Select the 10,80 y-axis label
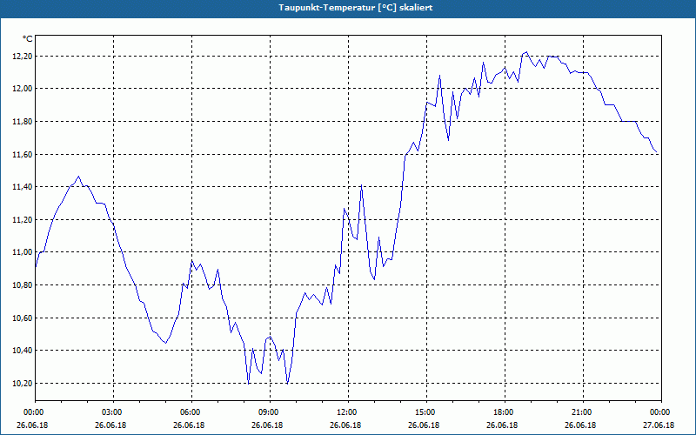The height and width of the screenshot is (435, 696). 23,285
